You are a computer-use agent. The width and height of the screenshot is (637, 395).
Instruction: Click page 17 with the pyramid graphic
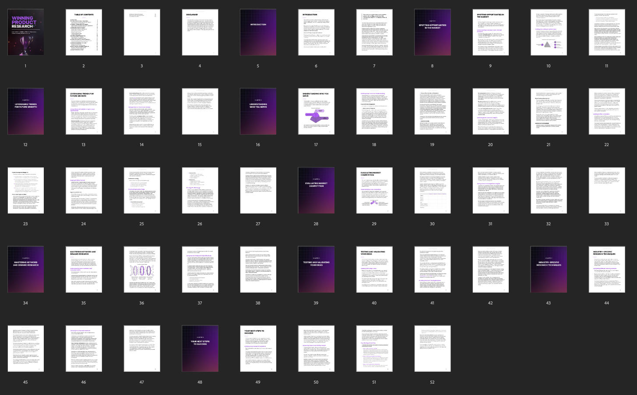(x=316, y=112)
